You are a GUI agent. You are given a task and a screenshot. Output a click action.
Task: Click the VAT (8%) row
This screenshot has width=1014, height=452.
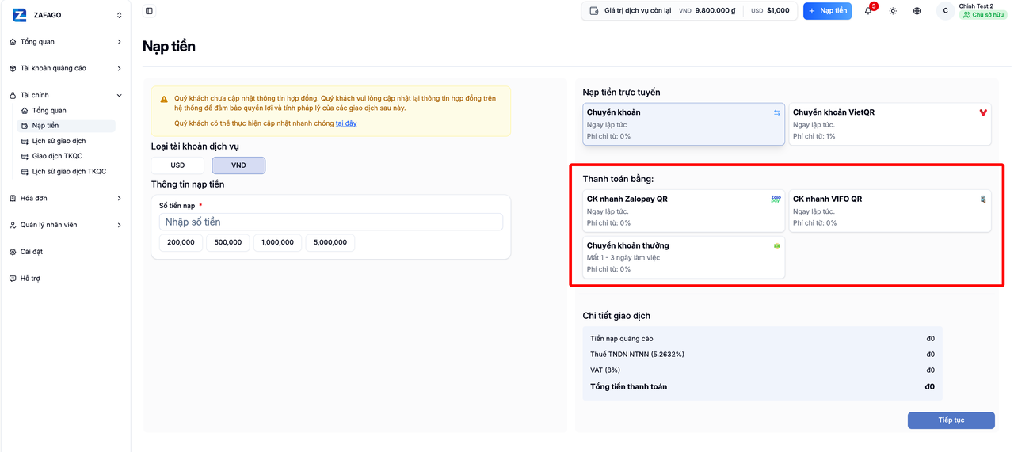click(x=762, y=370)
